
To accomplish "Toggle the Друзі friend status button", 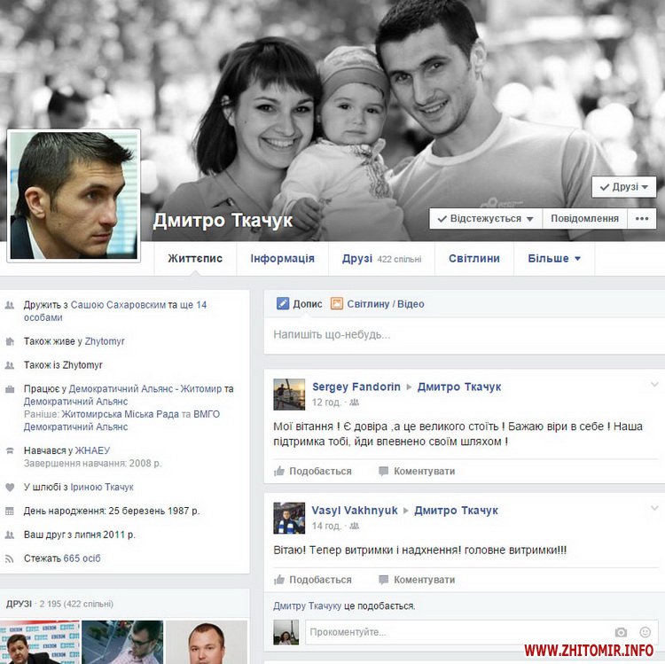I will (x=624, y=187).
